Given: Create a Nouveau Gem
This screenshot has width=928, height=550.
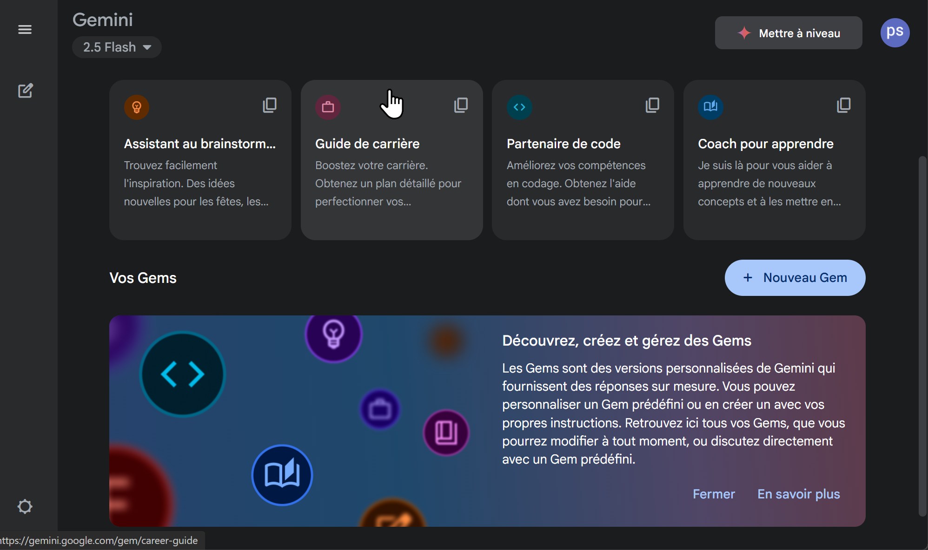Looking at the screenshot, I should [x=795, y=278].
